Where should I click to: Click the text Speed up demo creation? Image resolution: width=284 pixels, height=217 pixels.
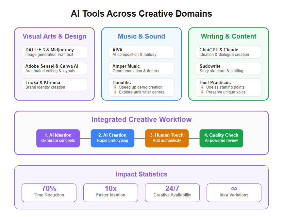(141, 87)
